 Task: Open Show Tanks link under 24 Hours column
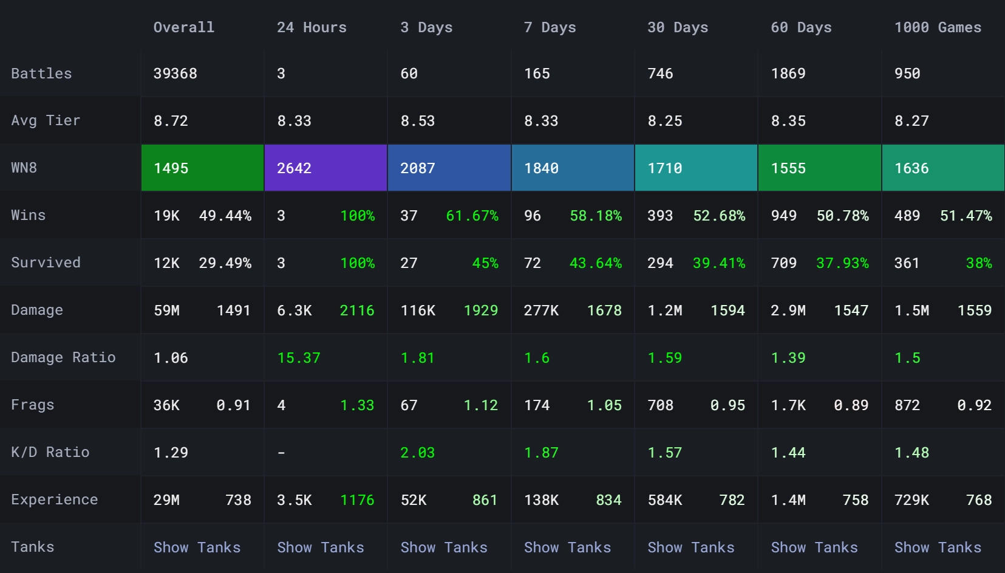click(321, 547)
